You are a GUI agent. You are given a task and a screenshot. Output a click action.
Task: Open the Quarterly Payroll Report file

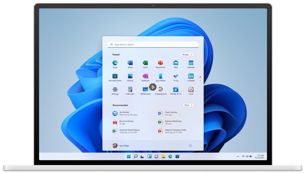[129, 131]
